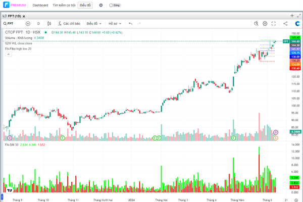Click the purple D marker near Tháng 6

coord(276,132)
